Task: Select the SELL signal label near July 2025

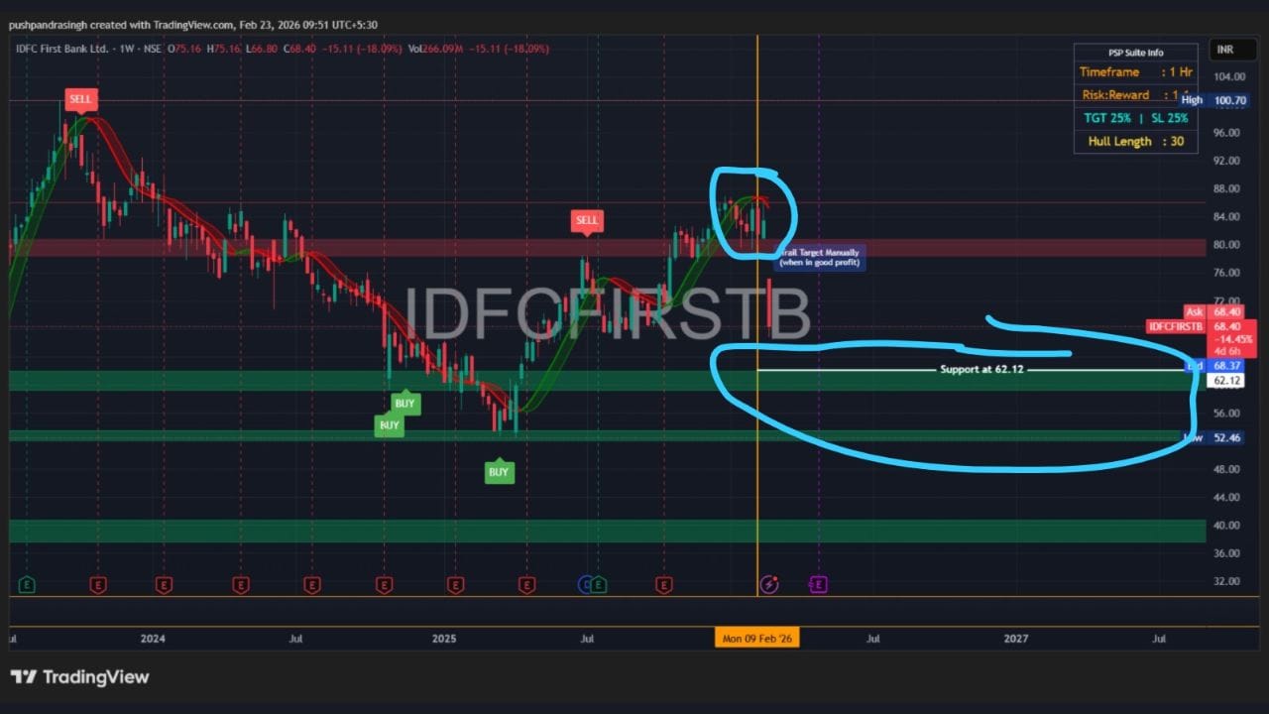Action: 587,220
